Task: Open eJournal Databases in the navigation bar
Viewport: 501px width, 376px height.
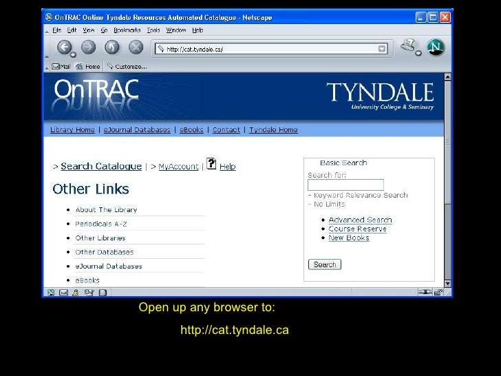Action: [x=137, y=129]
